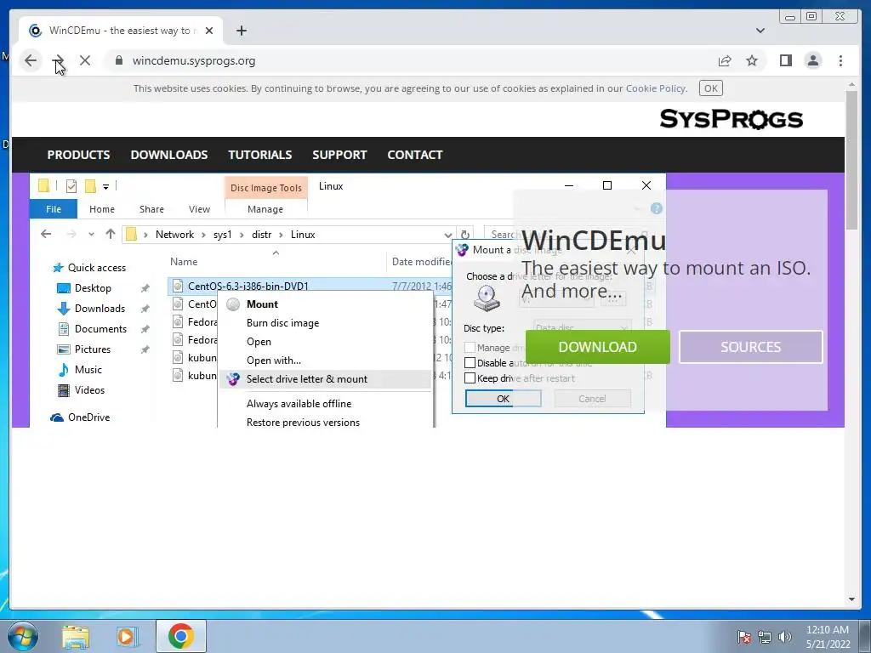Click 'Disc Image Tools' ribbon tab in banner
871x653 pixels.
[266, 188]
